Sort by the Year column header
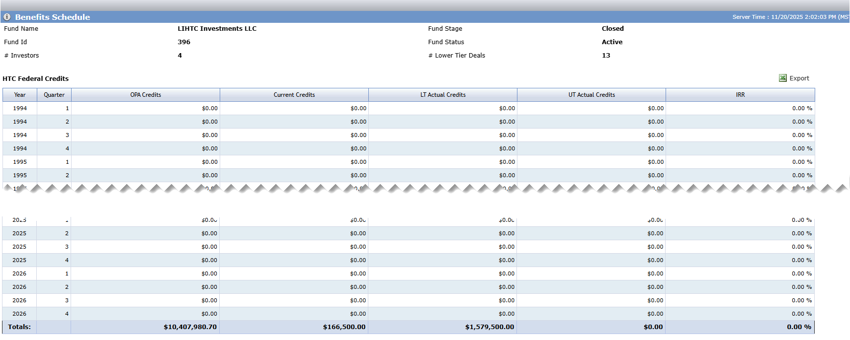 20,95
